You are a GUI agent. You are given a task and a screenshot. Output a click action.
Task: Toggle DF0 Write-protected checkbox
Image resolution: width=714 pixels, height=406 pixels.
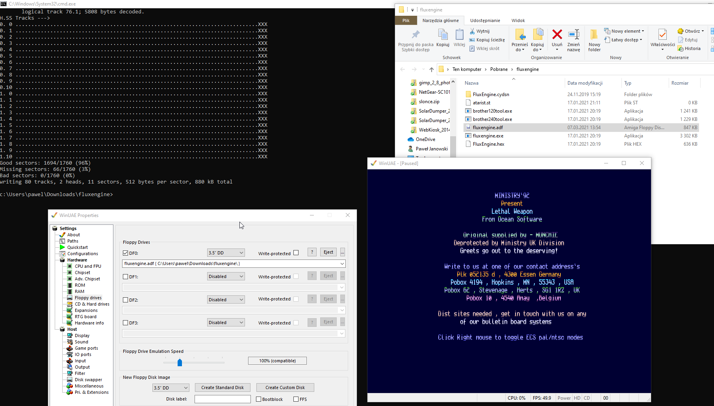[296, 253]
